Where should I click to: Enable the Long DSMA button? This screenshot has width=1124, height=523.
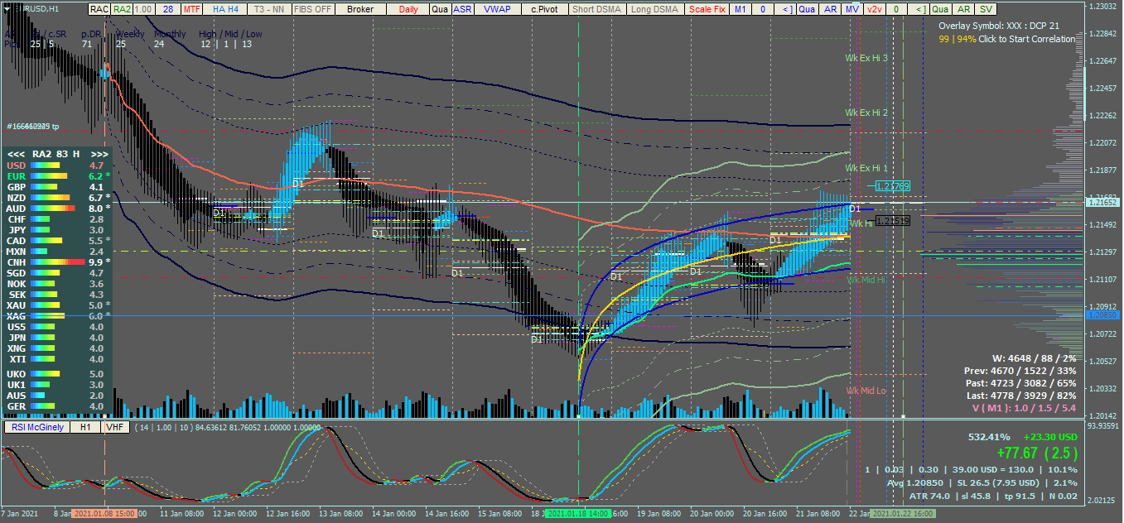(654, 9)
